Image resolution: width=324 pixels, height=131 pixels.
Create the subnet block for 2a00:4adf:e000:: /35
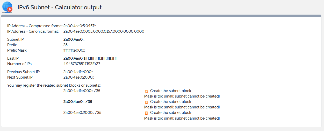(170, 91)
